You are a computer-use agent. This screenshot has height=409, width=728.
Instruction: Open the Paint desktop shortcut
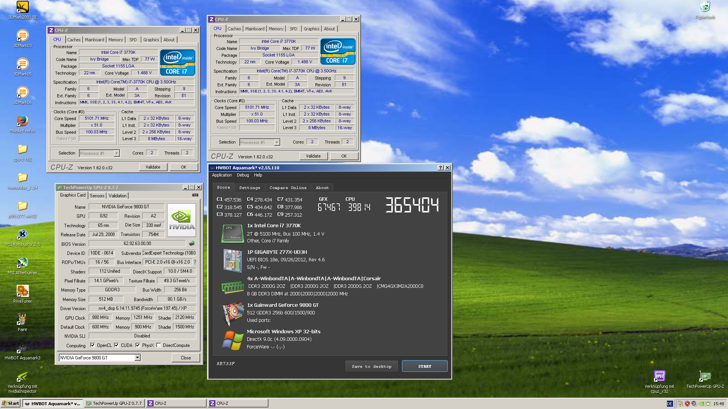[22, 323]
